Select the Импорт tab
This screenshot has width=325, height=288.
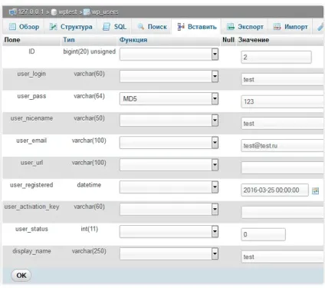pos(291,27)
